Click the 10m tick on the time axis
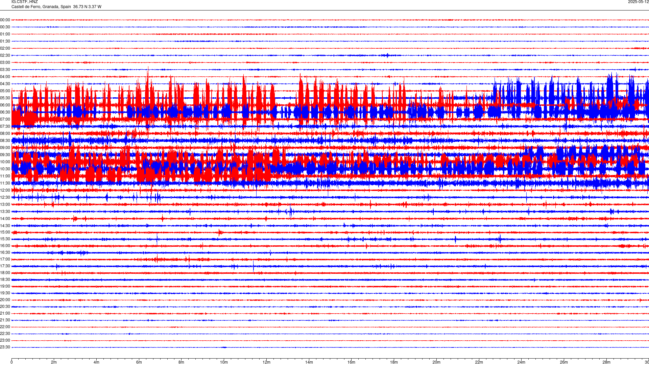This screenshot has width=649, height=365. pyautogui.click(x=224, y=362)
